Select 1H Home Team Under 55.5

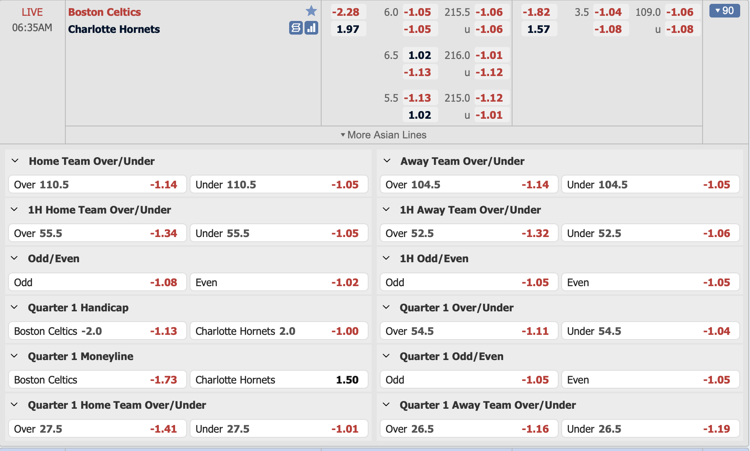279,233
